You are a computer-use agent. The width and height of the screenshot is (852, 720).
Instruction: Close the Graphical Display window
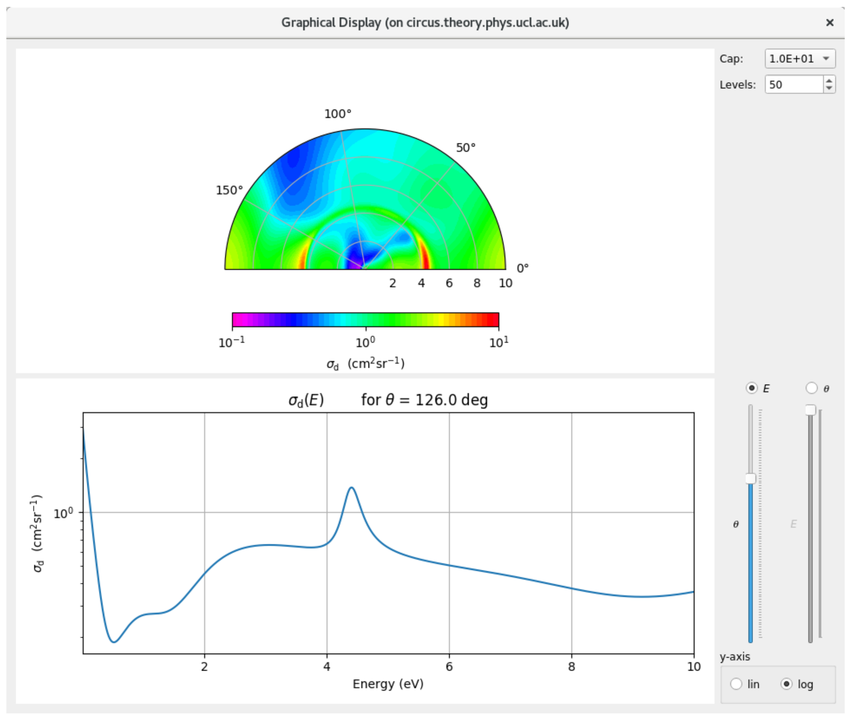pyautogui.click(x=829, y=22)
